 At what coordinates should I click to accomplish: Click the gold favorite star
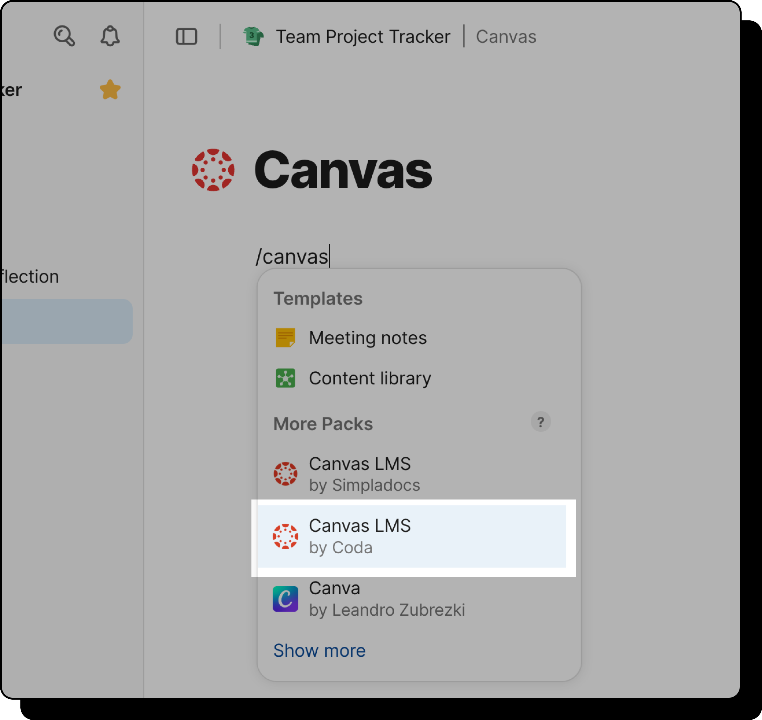click(110, 90)
